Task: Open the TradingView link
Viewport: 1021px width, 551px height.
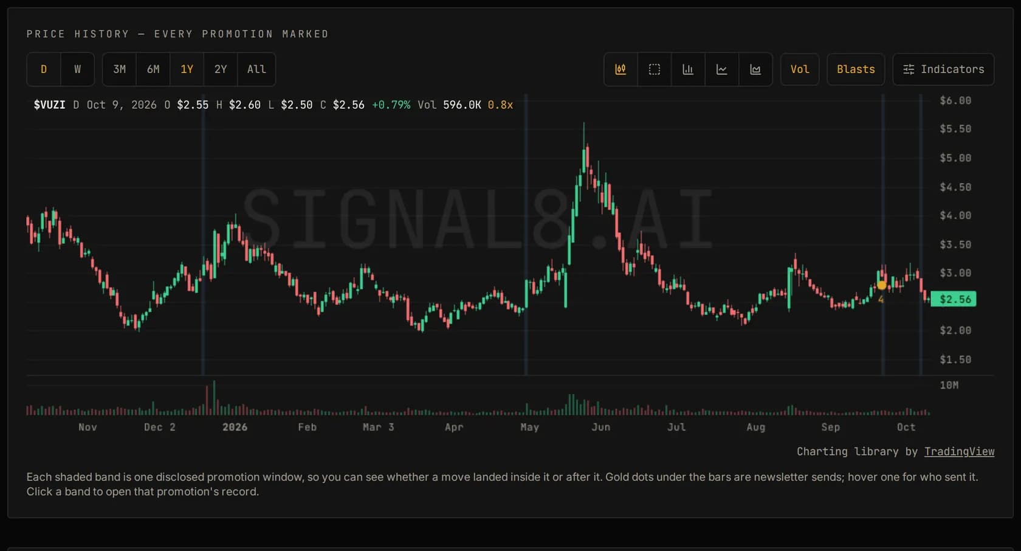Action: click(x=959, y=451)
